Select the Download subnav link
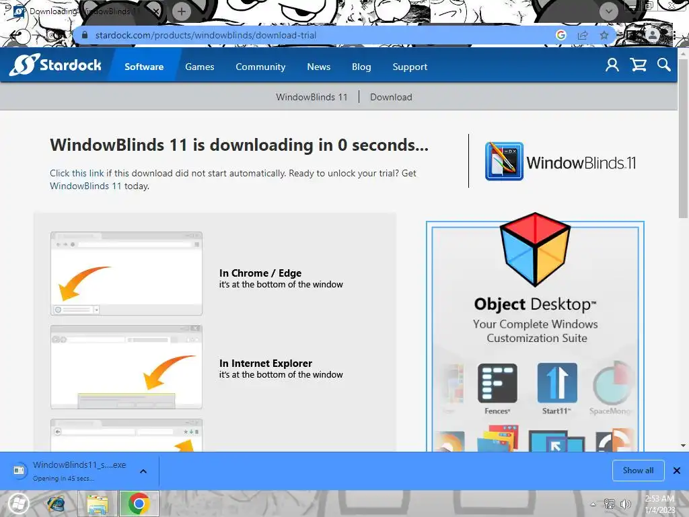689x517 pixels. (391, 97)
